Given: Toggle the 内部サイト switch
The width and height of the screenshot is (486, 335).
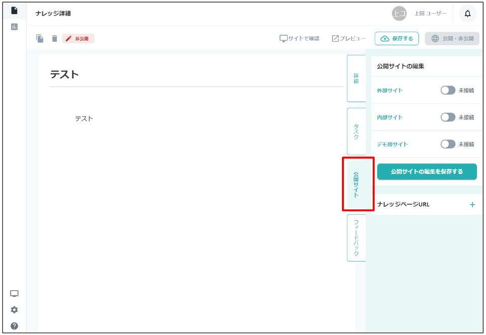Looking at the screenshot, I should tap(448, 117).
